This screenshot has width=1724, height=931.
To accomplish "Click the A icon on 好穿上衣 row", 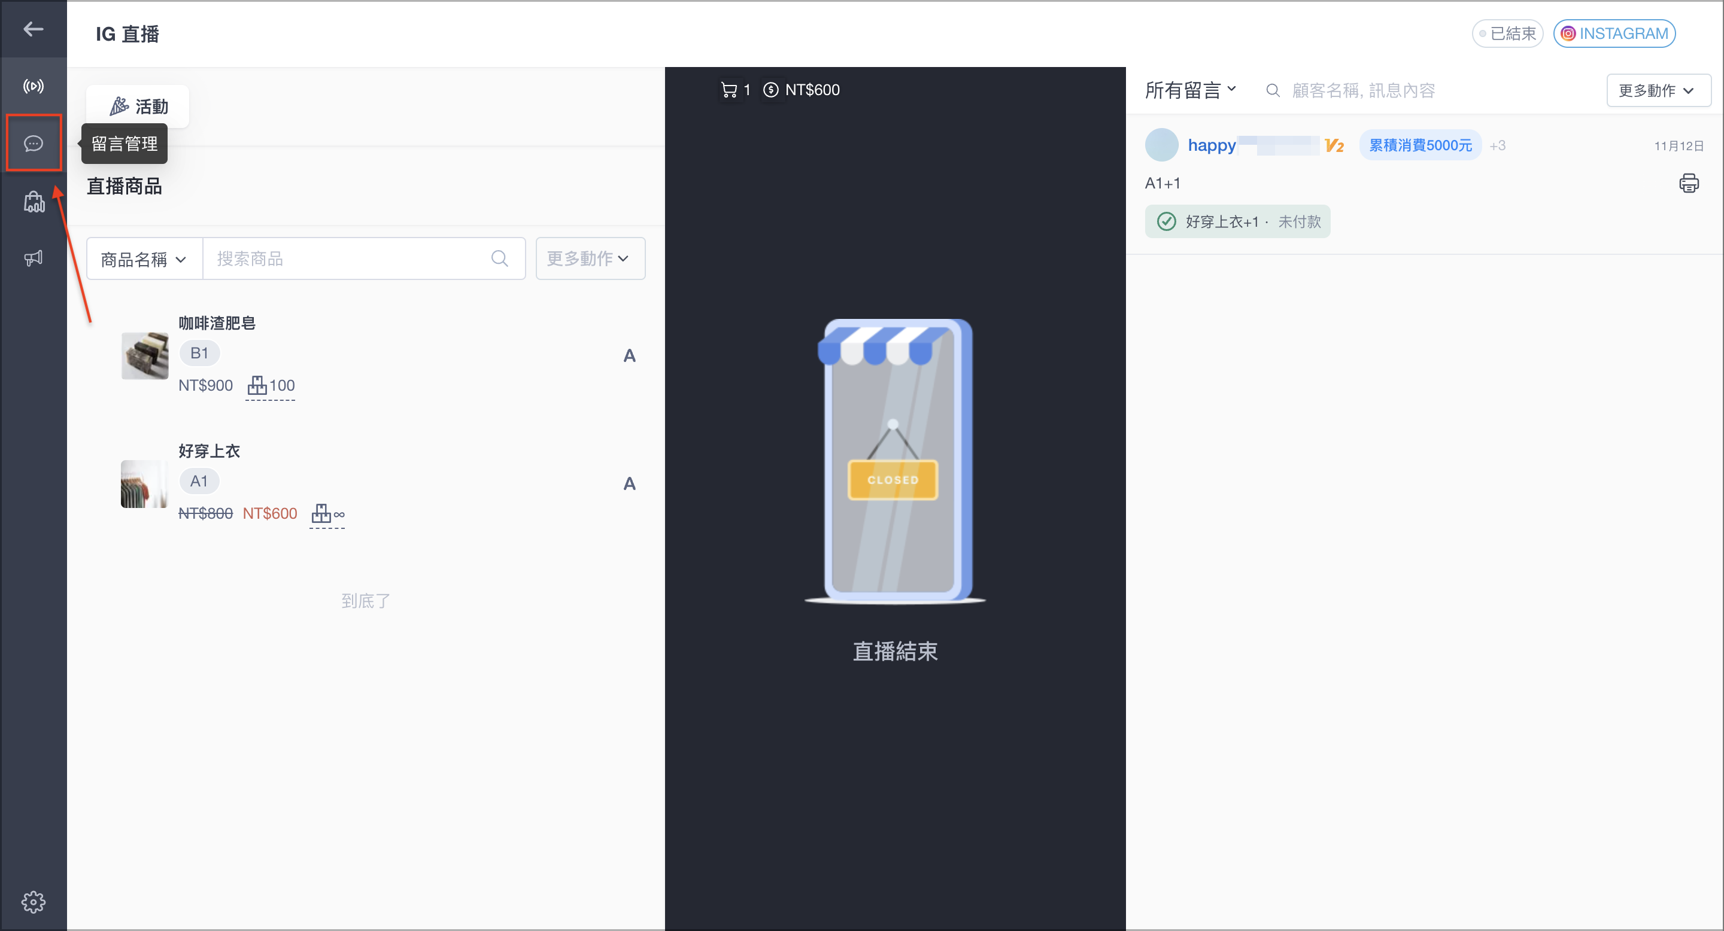I will [629, 483].
